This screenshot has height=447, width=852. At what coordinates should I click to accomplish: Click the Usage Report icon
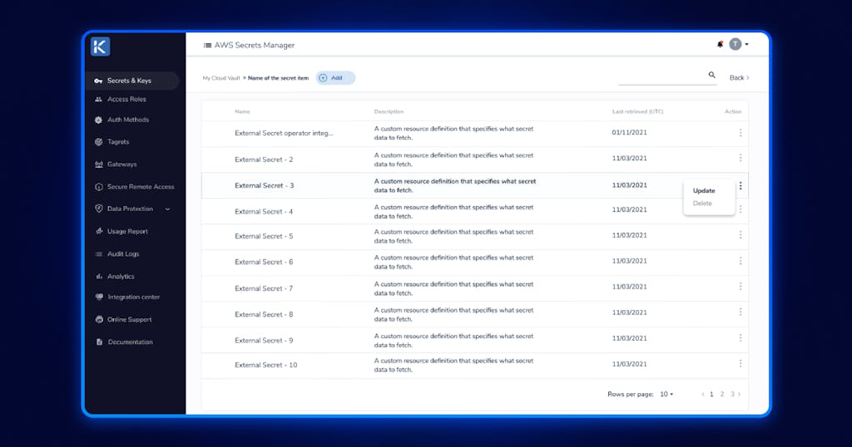click(98, 231)
